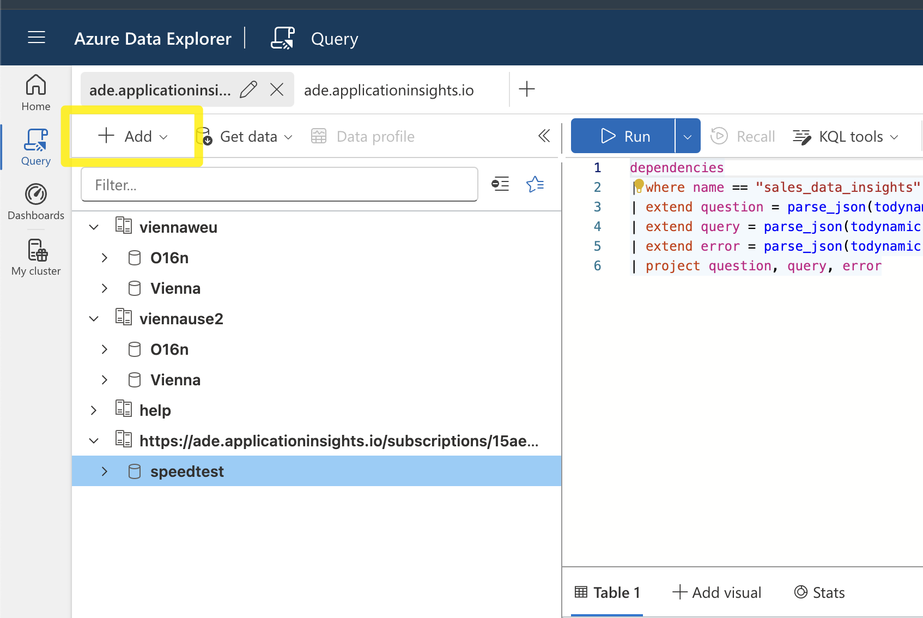Viewport: 923px width, 618px height.
Task: Open the Add connection dropdown
Action: pyautogui.click(x=133, y=136)
